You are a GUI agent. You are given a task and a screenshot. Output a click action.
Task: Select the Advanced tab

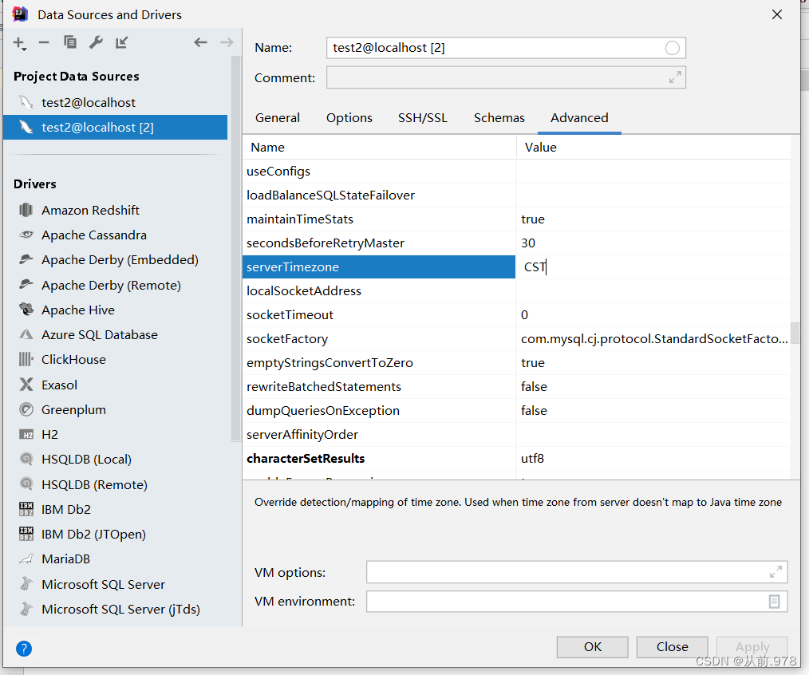coord(579,118)
